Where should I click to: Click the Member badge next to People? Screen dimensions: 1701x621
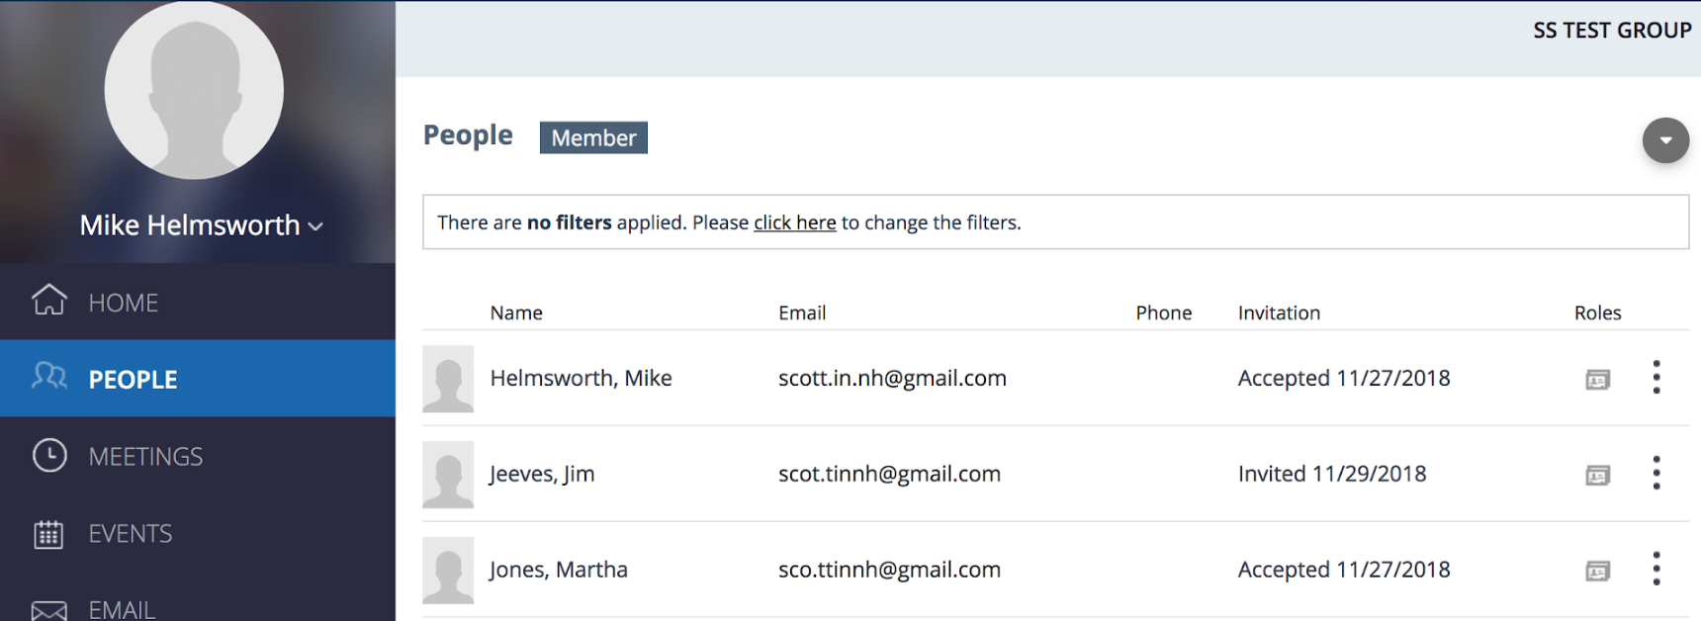pos(593,137)
